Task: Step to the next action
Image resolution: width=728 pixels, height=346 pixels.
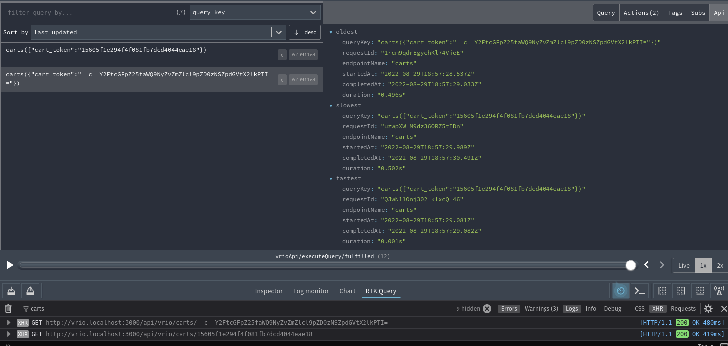Action: pos(662,265)
